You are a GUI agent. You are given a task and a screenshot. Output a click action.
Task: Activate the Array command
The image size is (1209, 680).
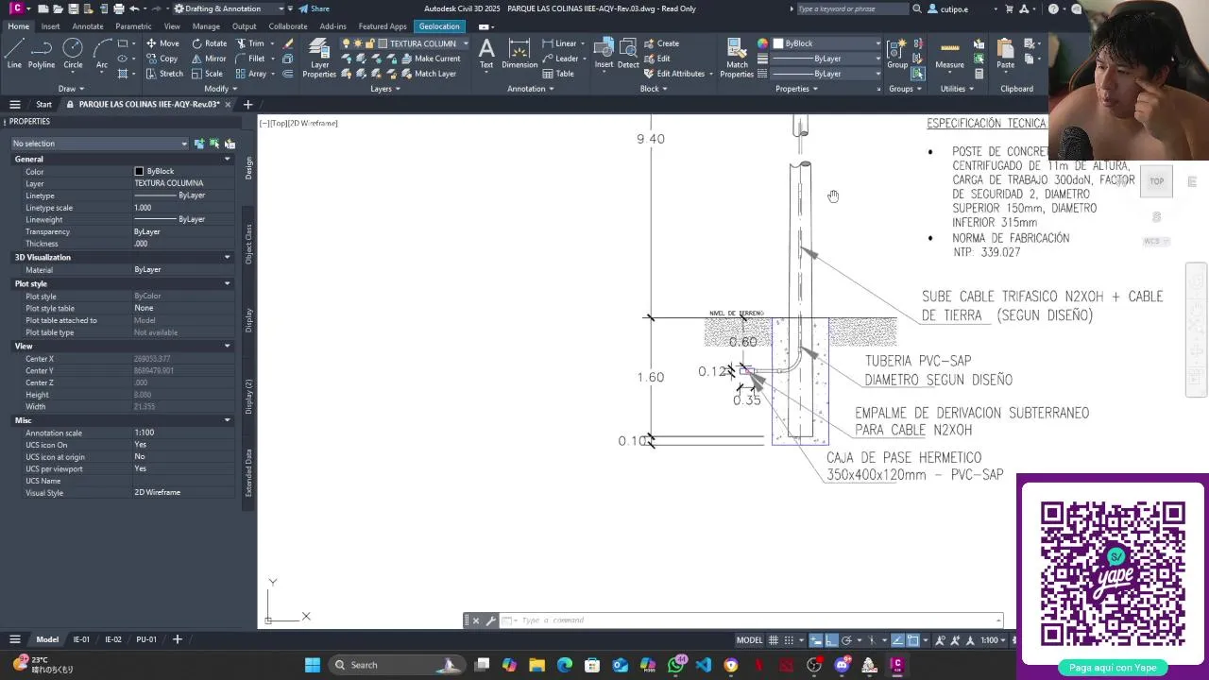point(251,74)
